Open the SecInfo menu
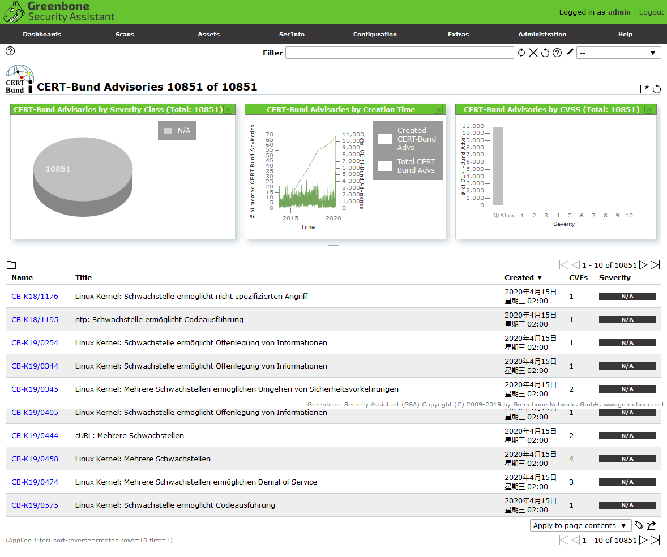Screen dimensions: 667x557 292,34
